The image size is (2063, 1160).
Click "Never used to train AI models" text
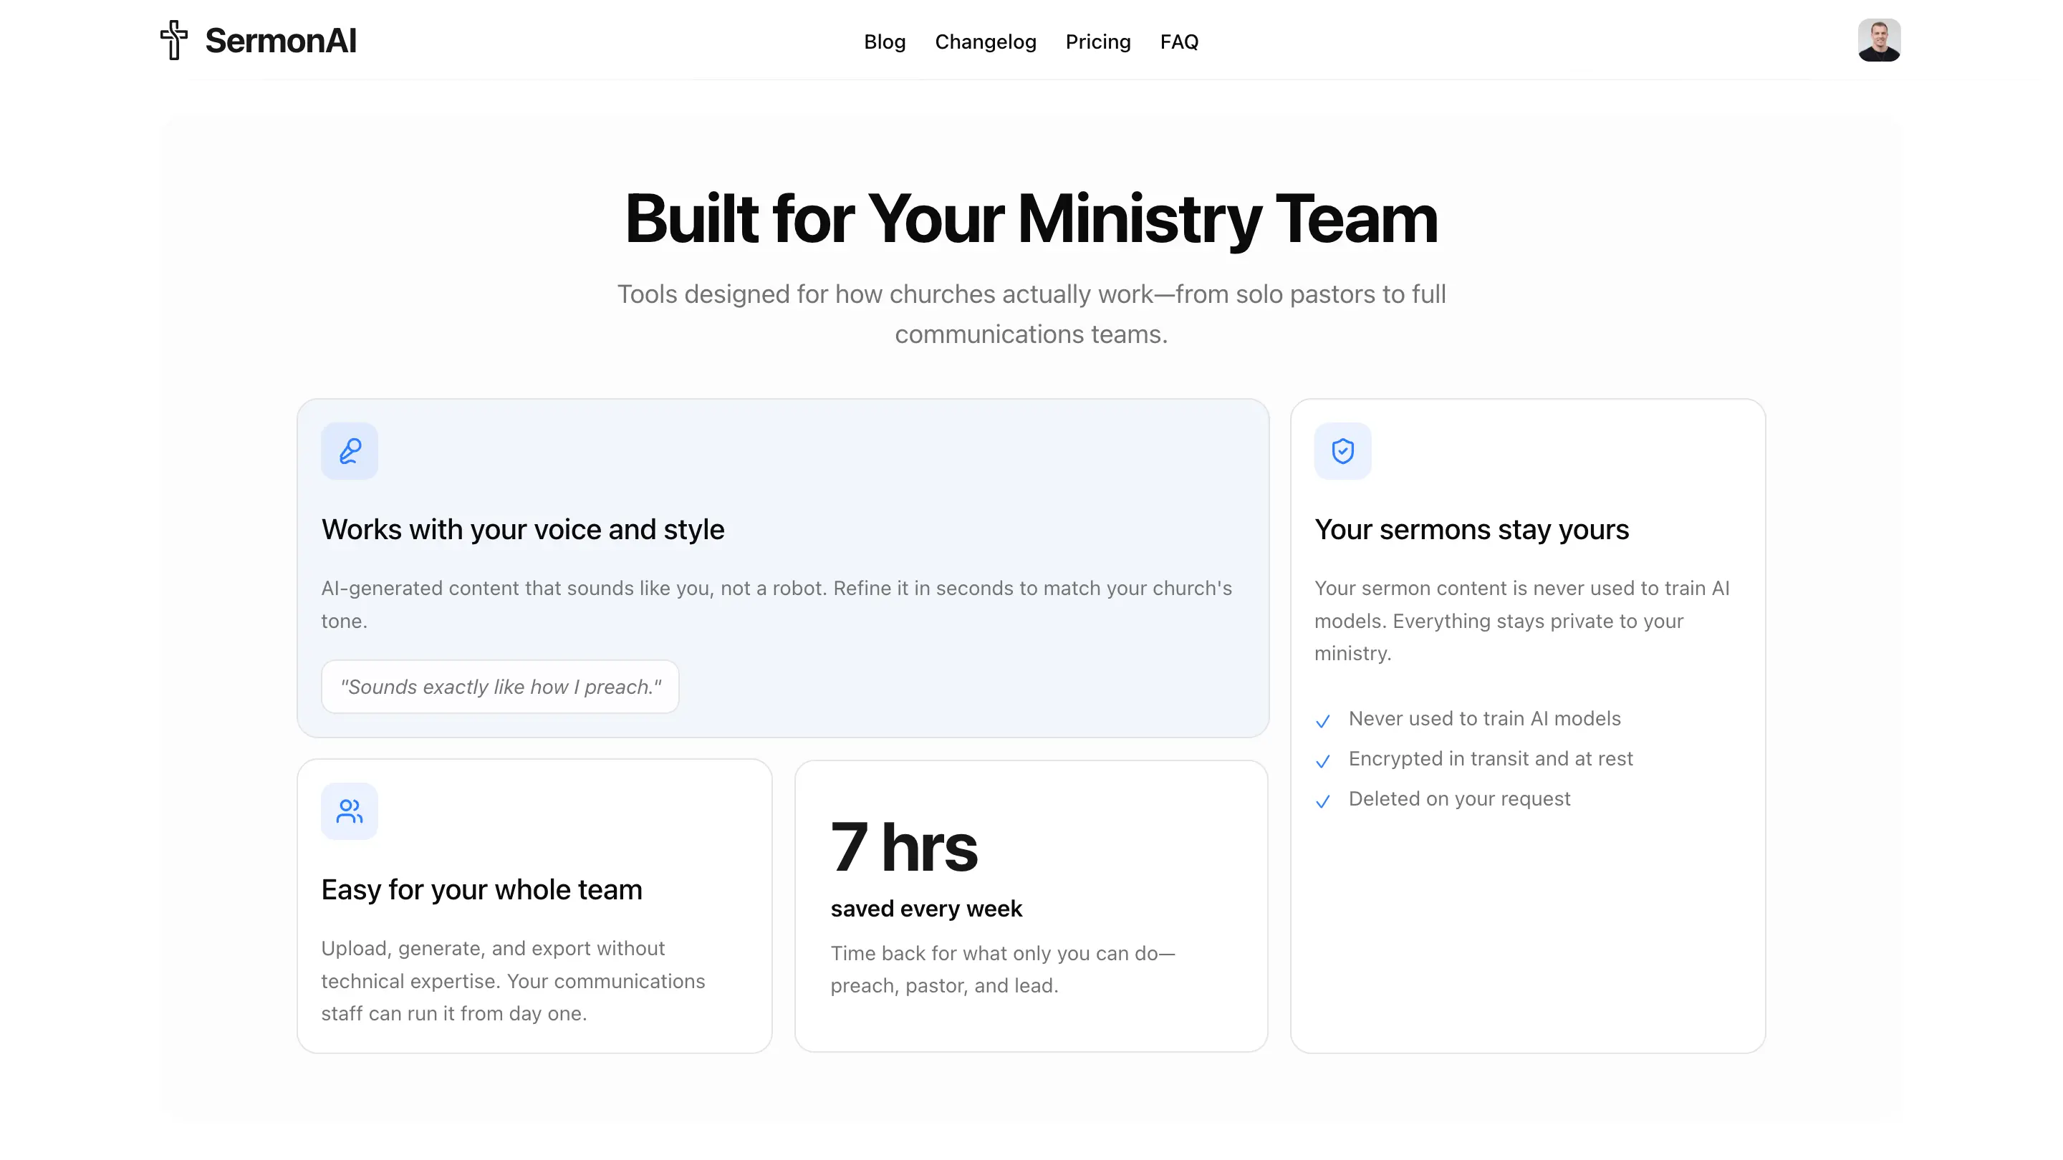(x=1484, y=718)
